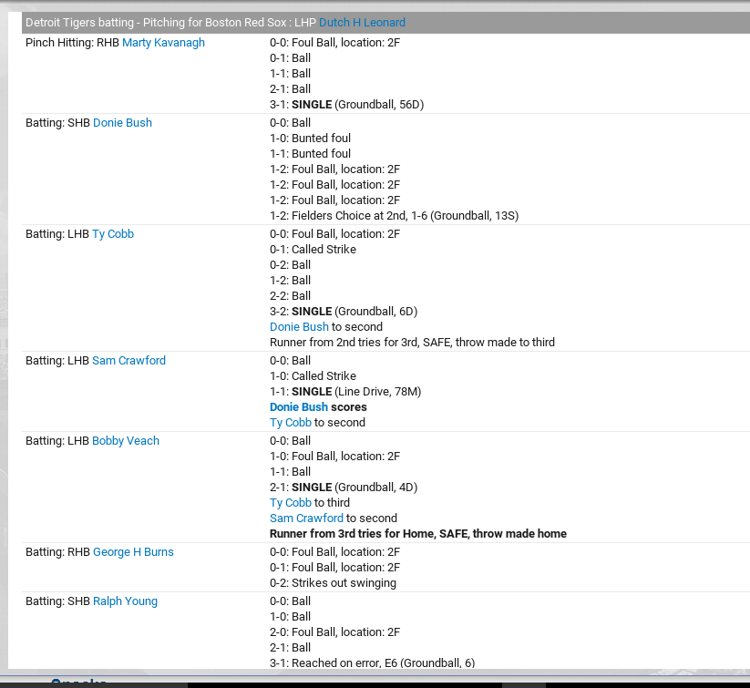The width and height of the screenshot is (750, 688).
Task: Click Ty Cobb in 'to second' line
Action: coord(291,423)
